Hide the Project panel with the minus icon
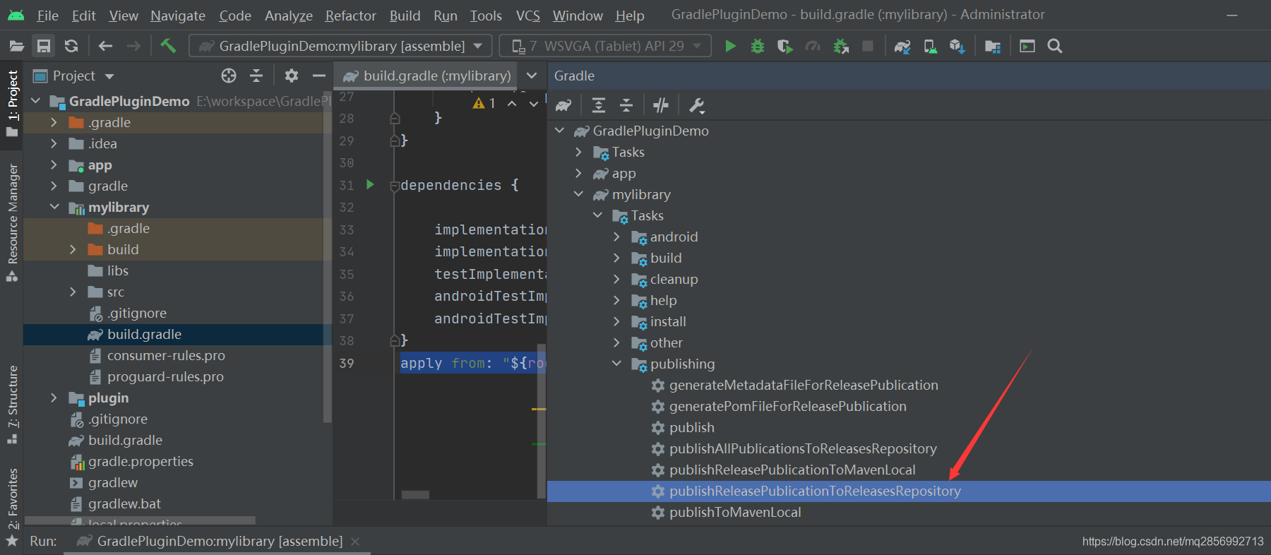This screenshot has width=1271, height=555. [319, 76]
